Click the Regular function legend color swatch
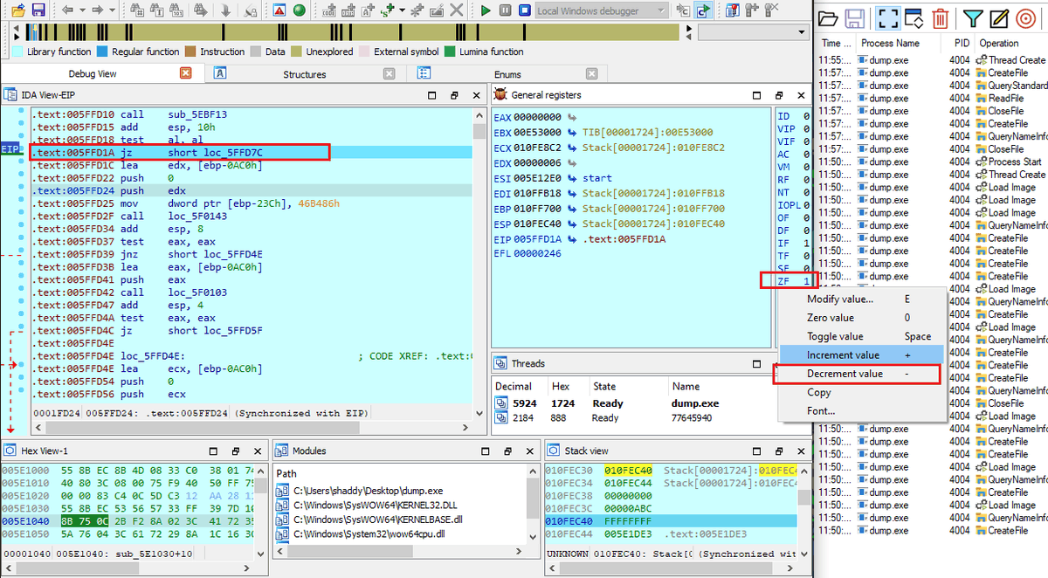The width and height of the screenshot is (1048, 578). [102, 52]
